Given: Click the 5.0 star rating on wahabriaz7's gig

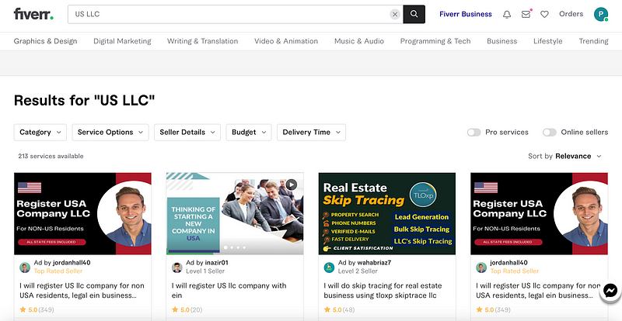Looking at the screenshot, I should (x=340, y=309).
